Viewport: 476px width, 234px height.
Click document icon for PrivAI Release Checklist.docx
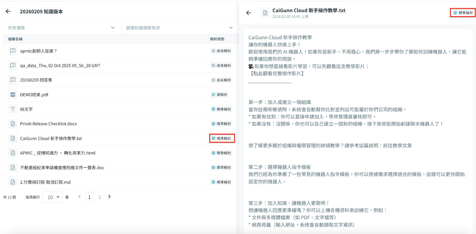13,124
